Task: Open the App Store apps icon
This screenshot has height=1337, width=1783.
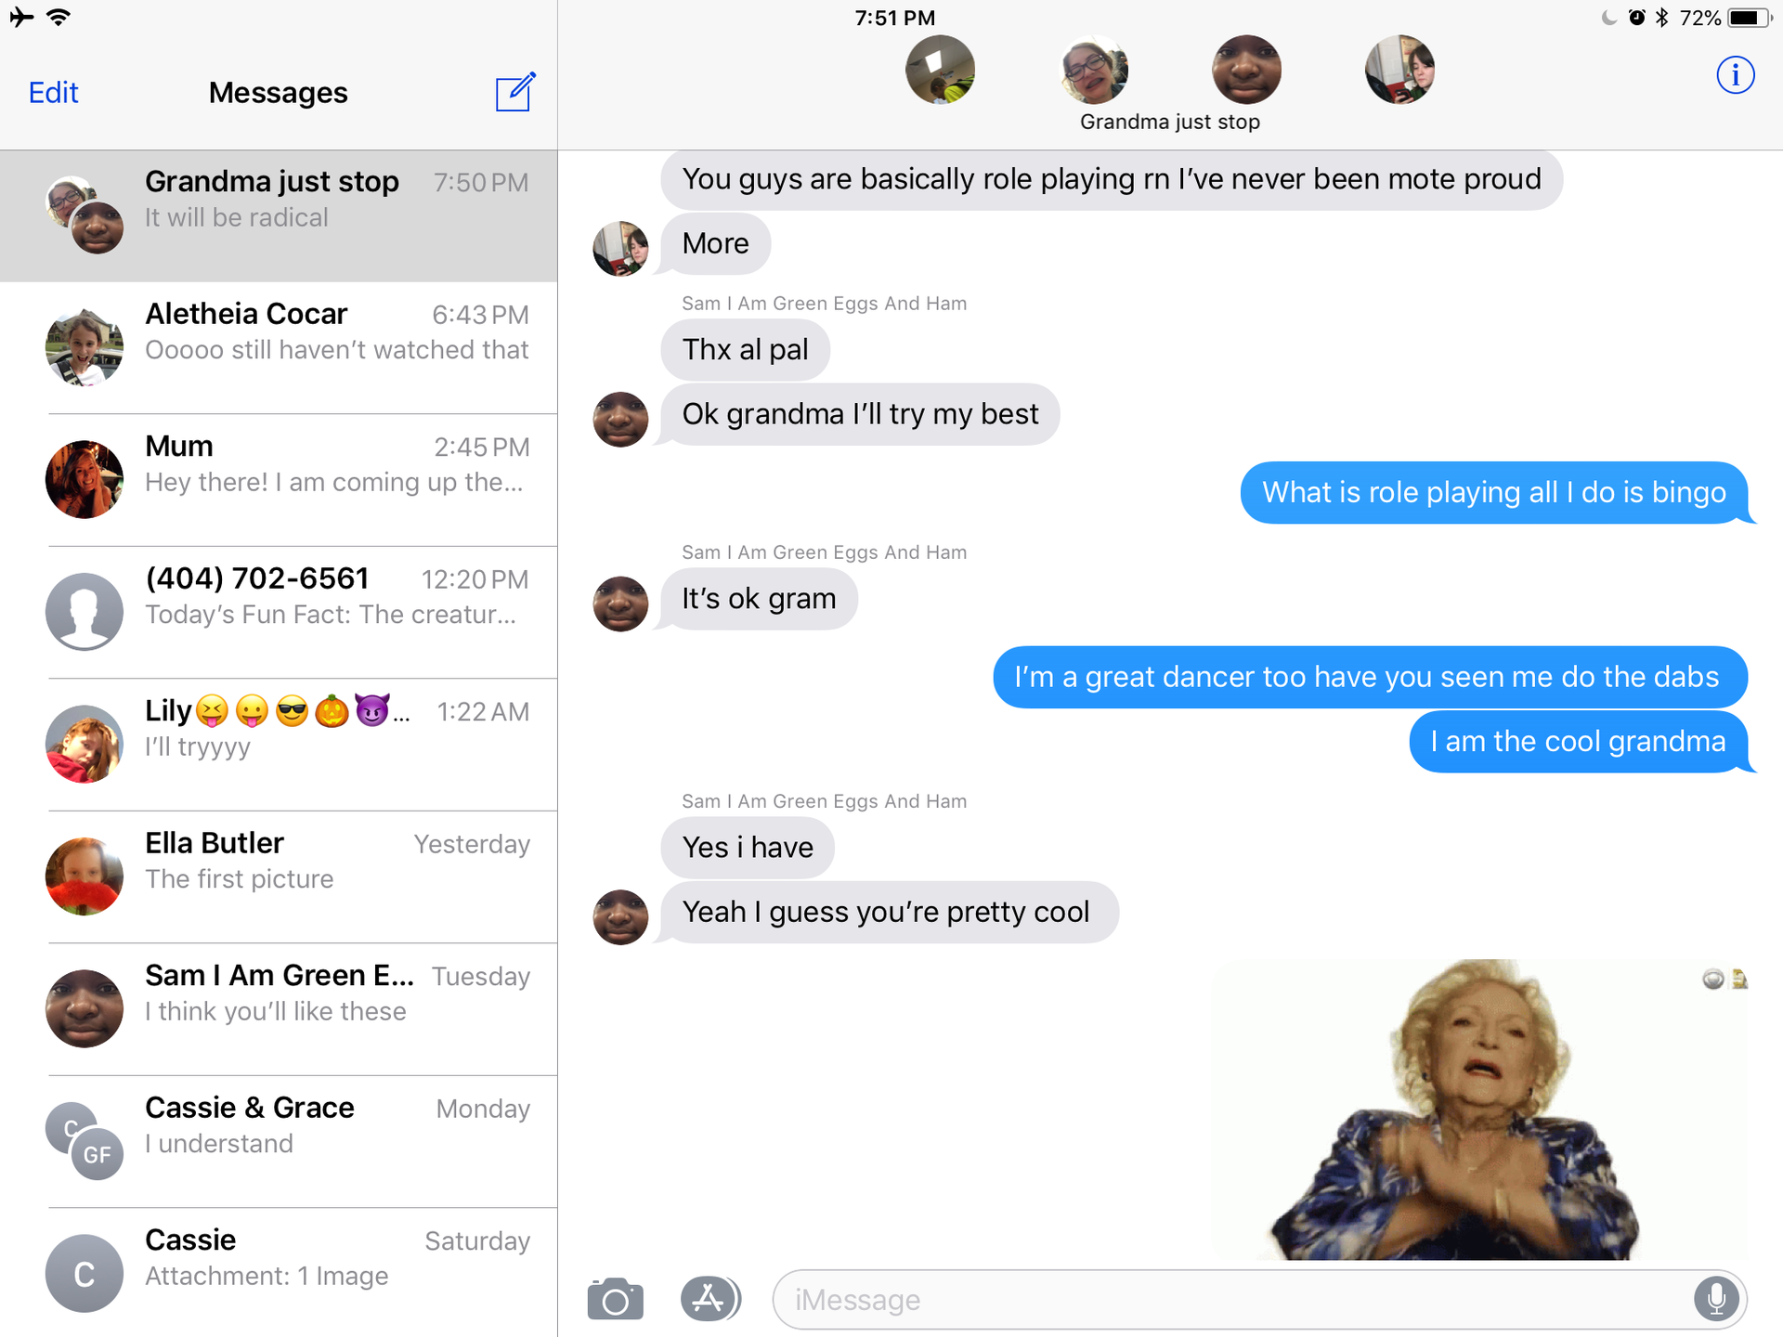Action: pos(710,1298)
